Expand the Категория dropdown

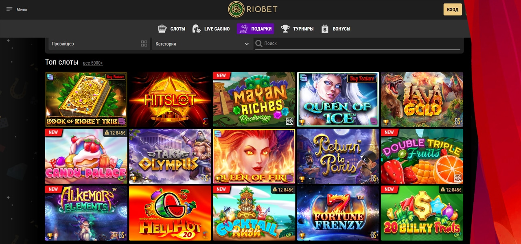[x=202, y=43]
